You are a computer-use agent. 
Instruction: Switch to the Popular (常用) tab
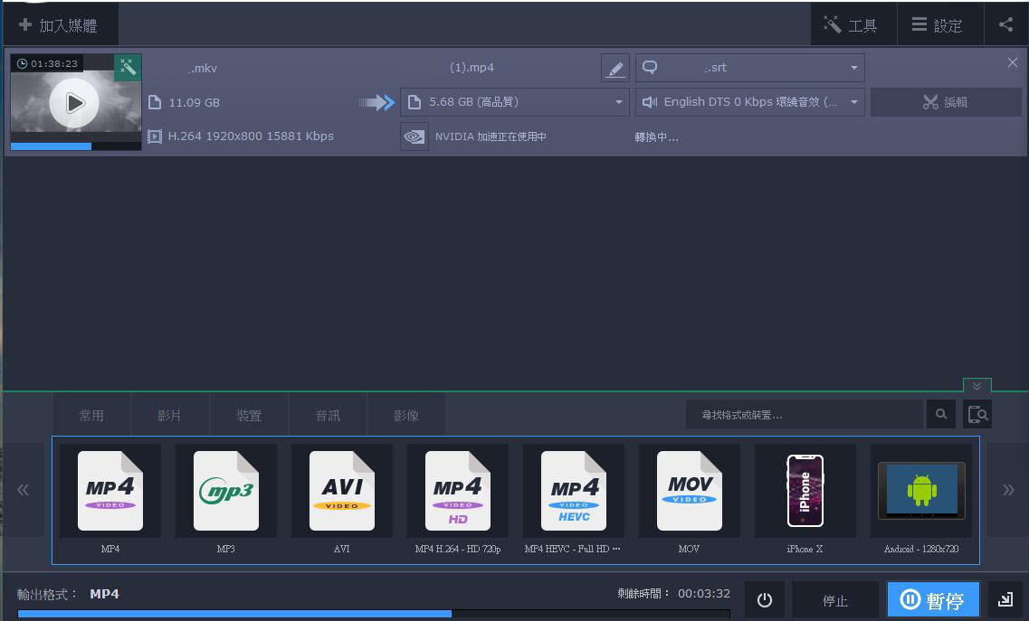click(x=91, y=415)
